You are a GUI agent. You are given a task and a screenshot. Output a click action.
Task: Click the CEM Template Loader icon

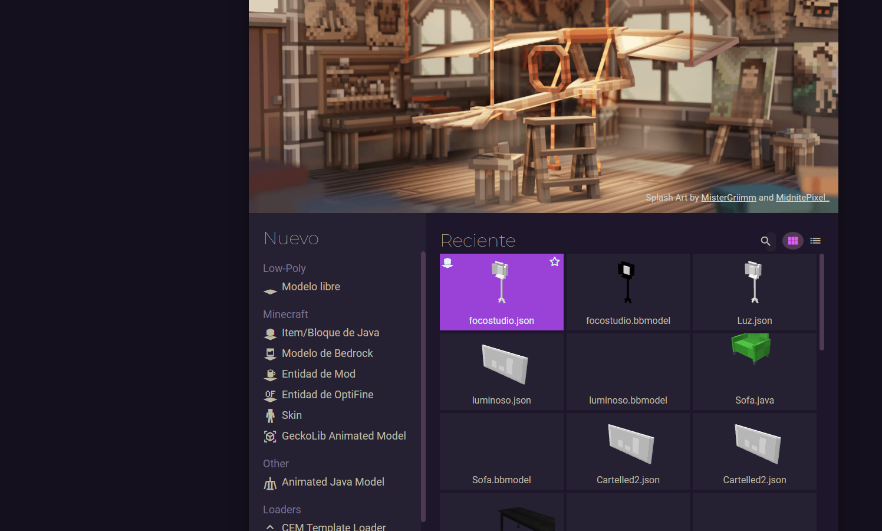(270, 527)
